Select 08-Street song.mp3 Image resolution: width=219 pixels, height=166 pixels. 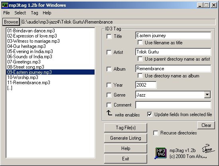click(50, 67)
